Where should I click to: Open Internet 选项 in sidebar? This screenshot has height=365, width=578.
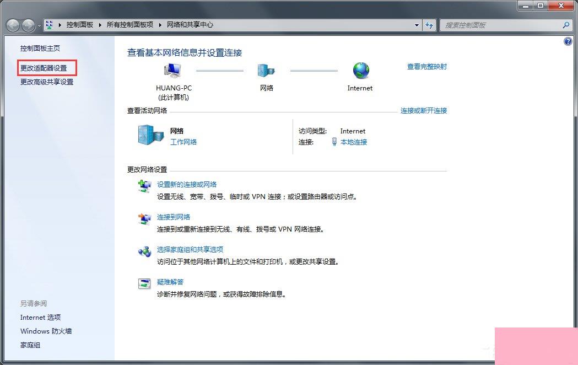tap(41, 318)
